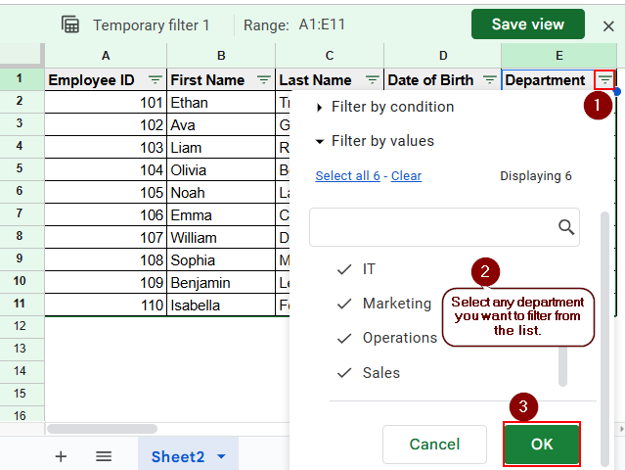Click the temporary filter table icon
The height and width of the screenshot is (470, 625).
coord(70,24)
